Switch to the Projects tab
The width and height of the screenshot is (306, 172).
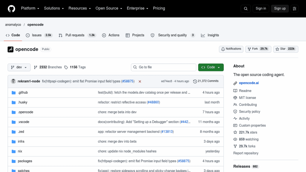point(135,35)
